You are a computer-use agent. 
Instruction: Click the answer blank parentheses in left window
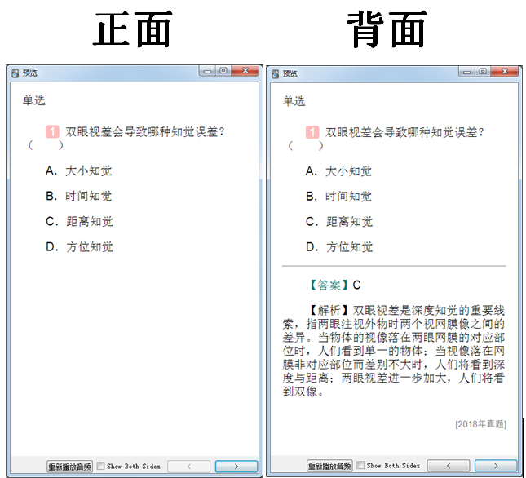pyautogui.click(x=46, y=145)
